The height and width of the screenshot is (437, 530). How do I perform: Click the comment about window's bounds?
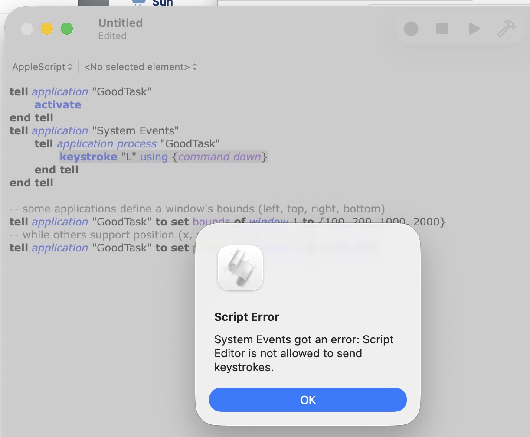click(197, 209)
